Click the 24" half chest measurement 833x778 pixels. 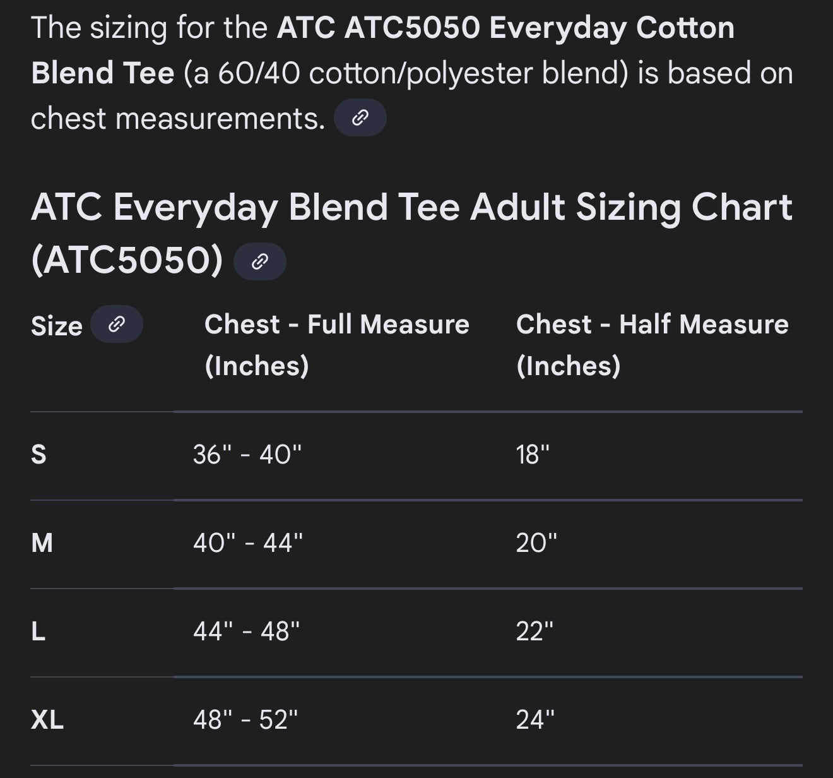click(x=535, y=719)
